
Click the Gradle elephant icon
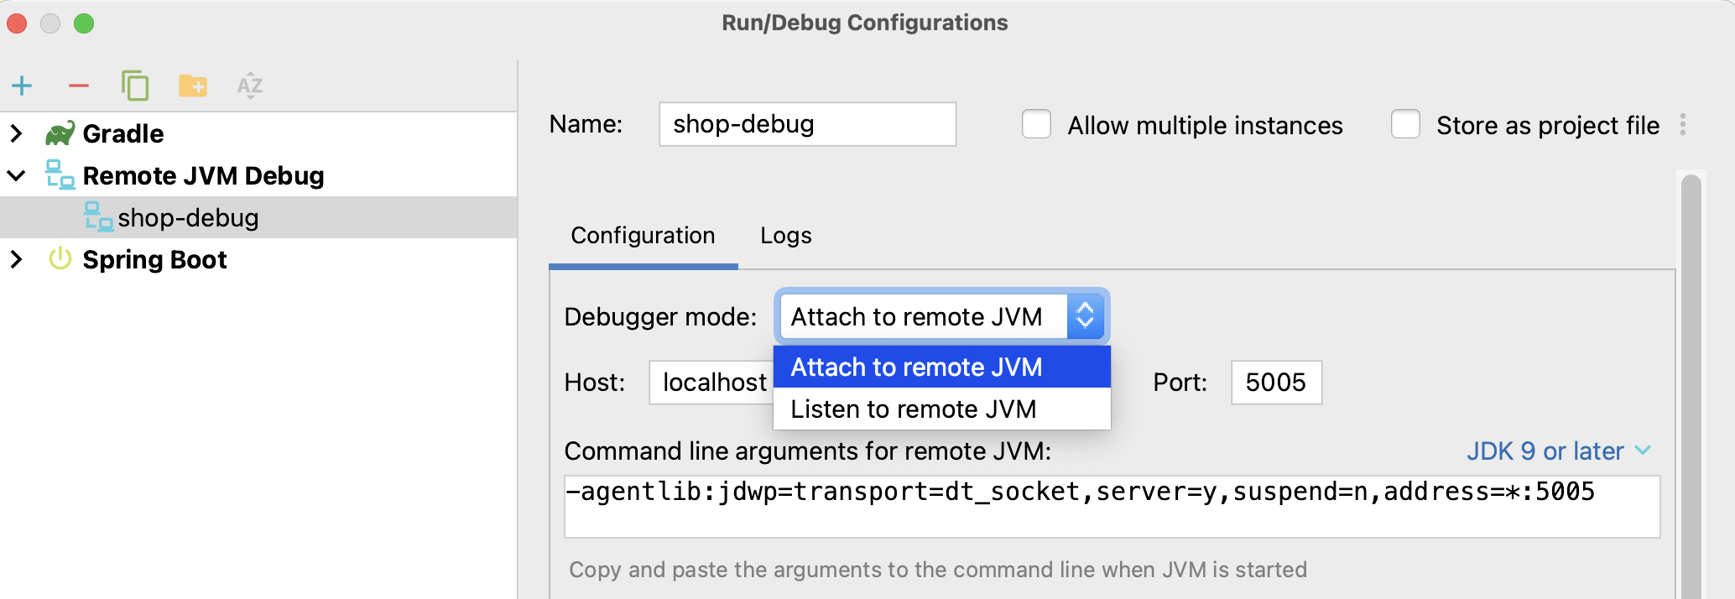coord(60,133)
